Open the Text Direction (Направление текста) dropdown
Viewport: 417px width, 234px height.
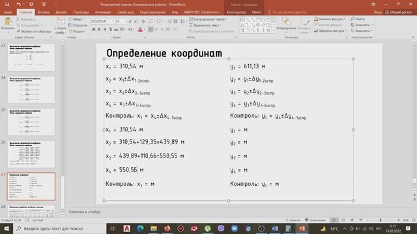[x=208, y=19]
